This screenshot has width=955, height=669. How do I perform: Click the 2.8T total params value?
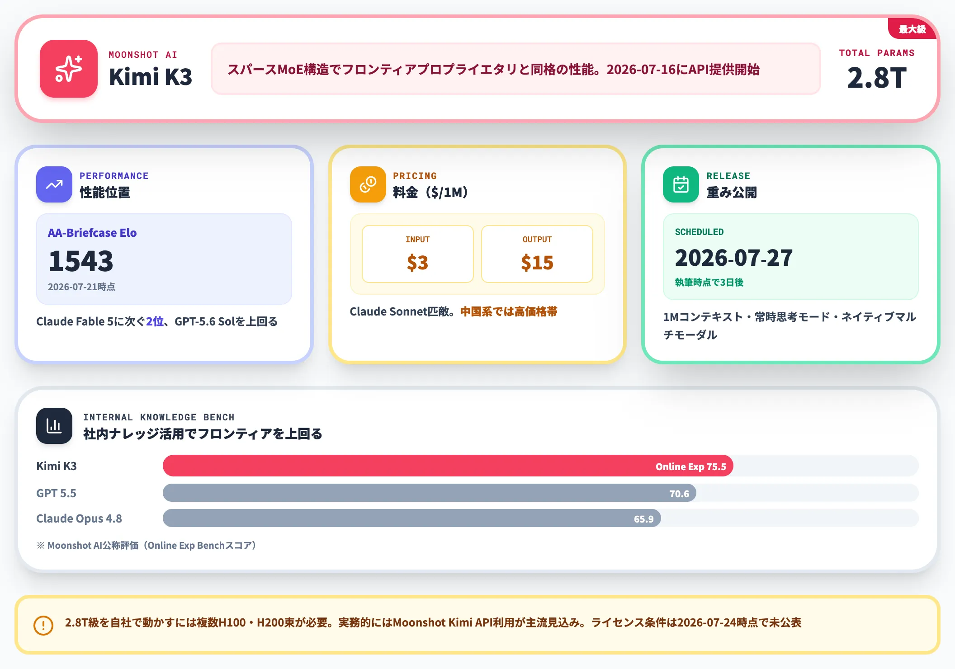coord(877,78)
